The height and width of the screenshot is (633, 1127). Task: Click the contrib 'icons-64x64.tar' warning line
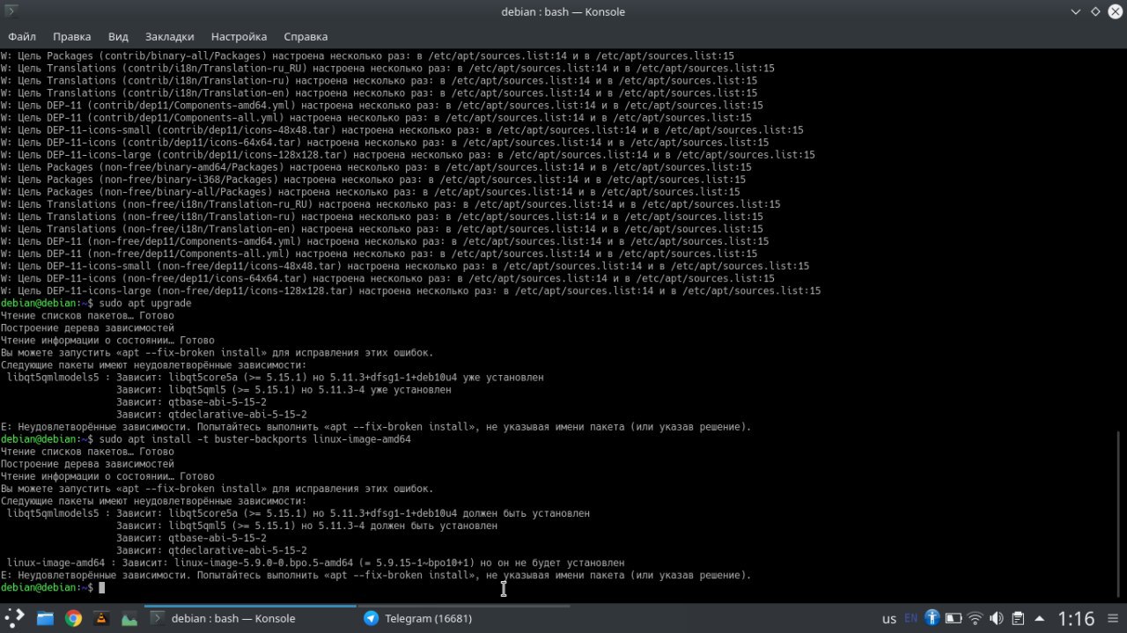point(385,142)
